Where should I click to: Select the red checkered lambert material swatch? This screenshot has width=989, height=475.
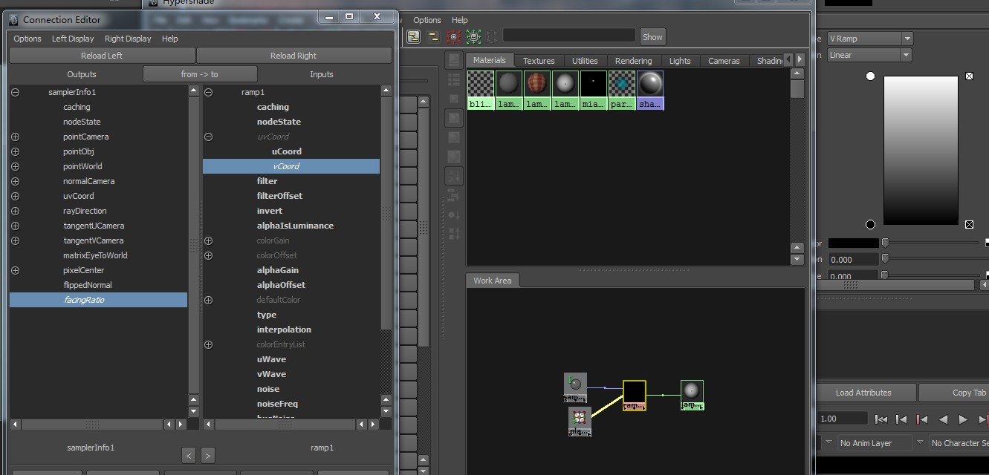(536, 90)
